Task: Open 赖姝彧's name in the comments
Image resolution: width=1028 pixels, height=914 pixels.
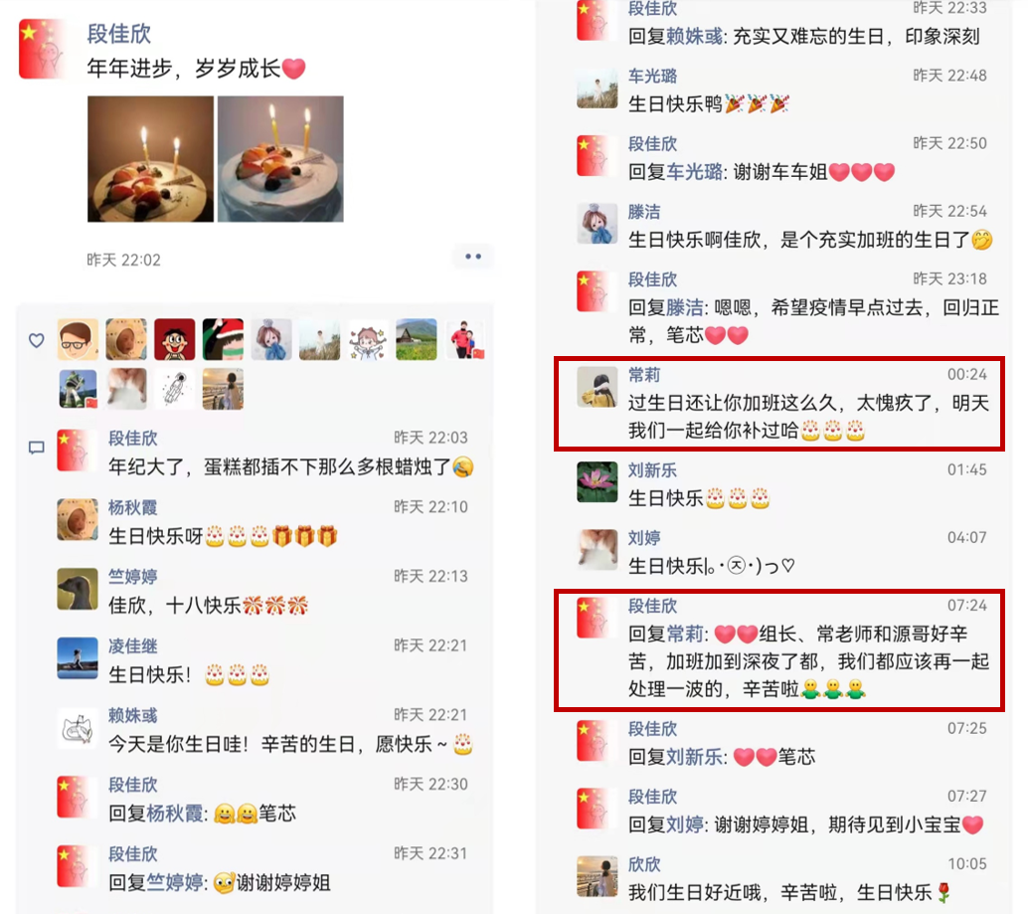Action: pyautogui.click(x=132, y=715)
